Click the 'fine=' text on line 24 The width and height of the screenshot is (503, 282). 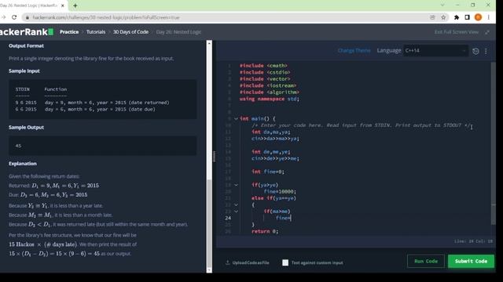283,218
